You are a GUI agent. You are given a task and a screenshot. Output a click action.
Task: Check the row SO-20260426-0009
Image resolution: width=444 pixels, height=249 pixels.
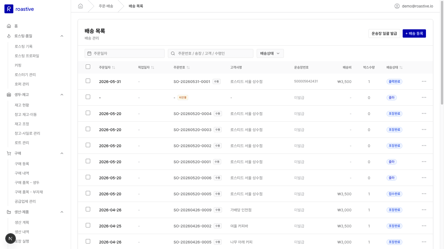pos(88,209)
